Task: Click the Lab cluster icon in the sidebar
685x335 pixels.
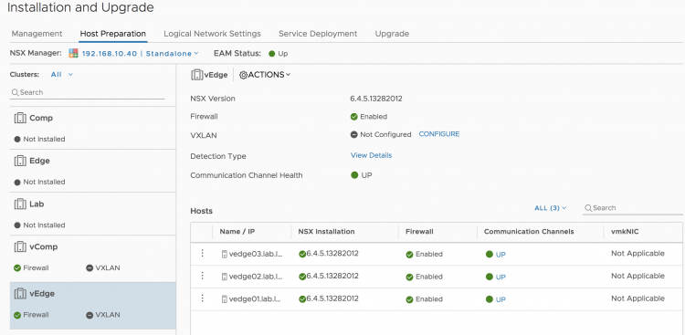Action: (x=20, y=204)
